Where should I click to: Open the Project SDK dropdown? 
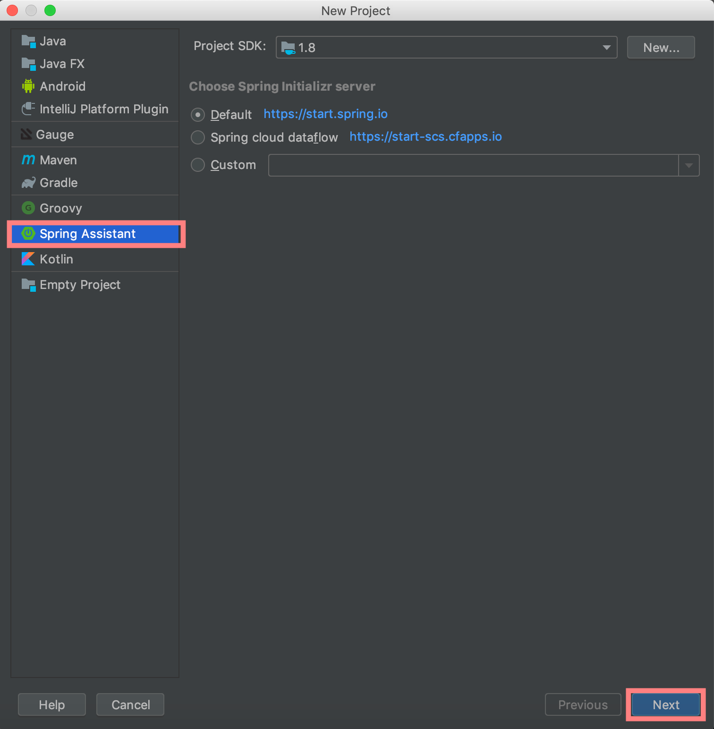pos(446,47)
